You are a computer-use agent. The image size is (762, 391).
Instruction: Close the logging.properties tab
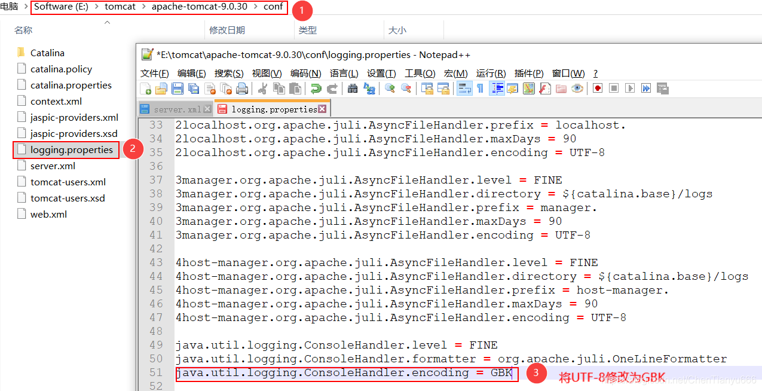pyautogui.click(x=322, y=109)
